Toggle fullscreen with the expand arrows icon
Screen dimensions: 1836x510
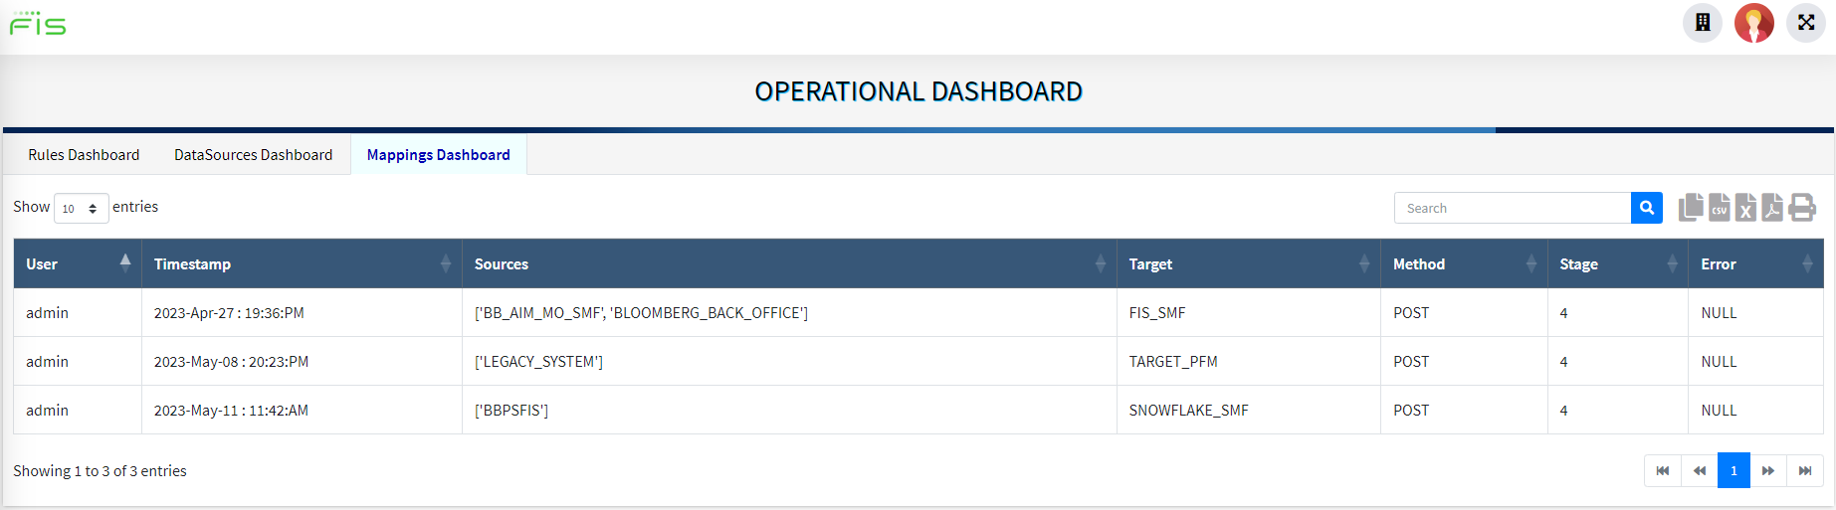pos(1805,23)
